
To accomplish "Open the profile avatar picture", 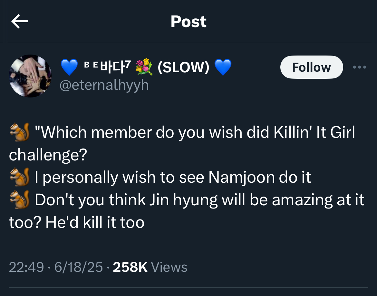I will 30,76.
